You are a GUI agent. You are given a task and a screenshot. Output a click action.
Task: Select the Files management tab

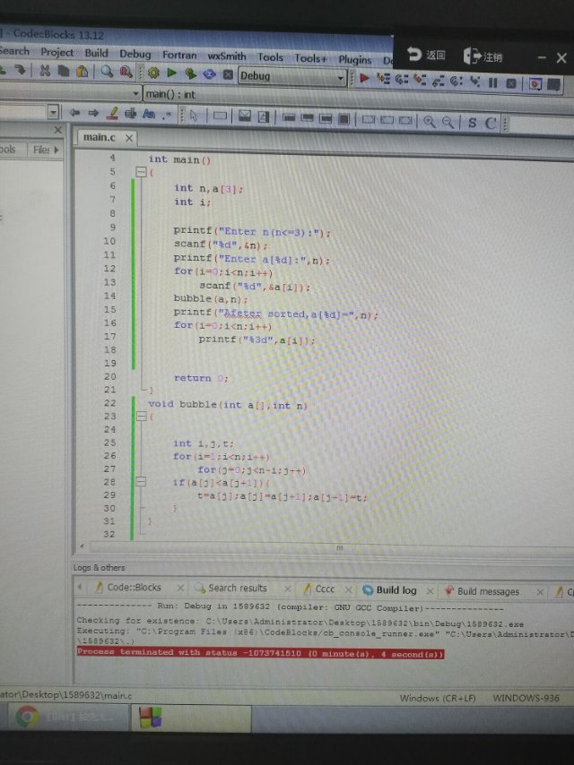click(x=41, y=150)
